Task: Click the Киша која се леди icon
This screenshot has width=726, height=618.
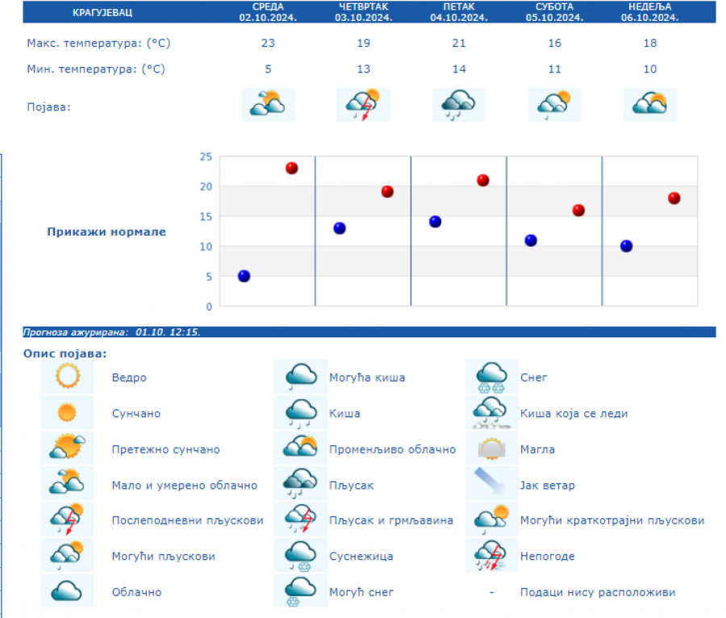Action: (491, 413)
